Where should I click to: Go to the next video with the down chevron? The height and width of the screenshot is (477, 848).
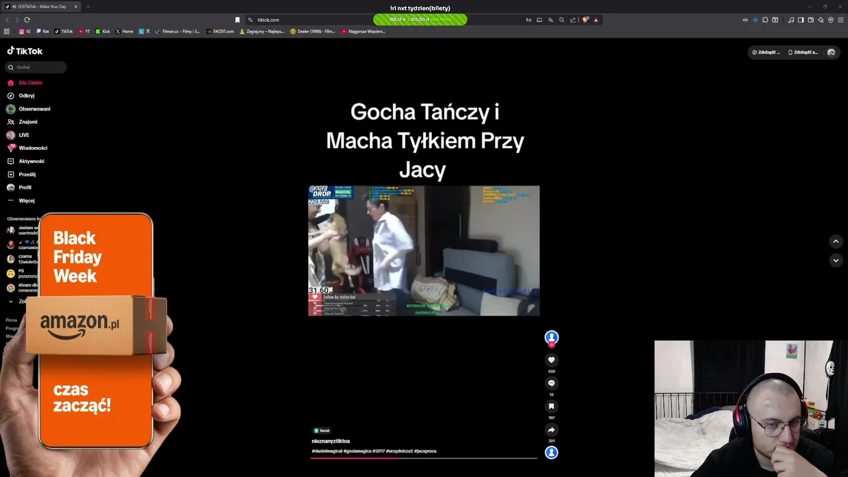pos(835,260)
